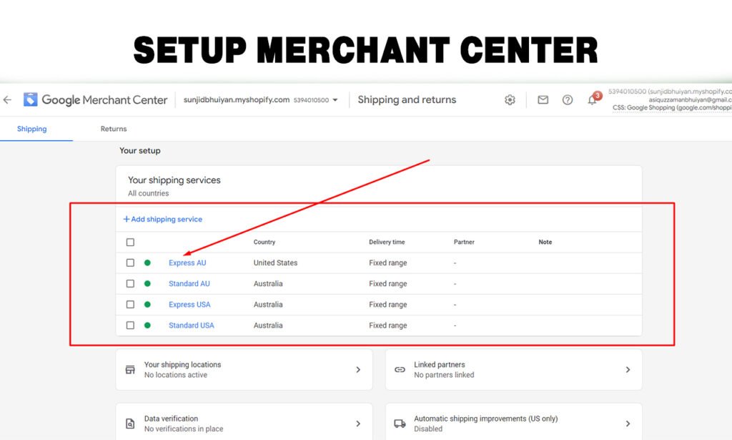The height and width of the screenshot is (440, 732).
Task: Open the mail envelope icon
Action: click(543, 99)
